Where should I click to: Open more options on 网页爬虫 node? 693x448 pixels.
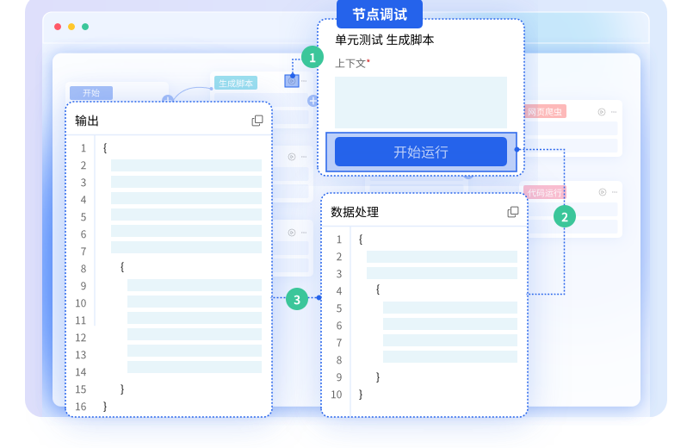pyautogui.click(x=614, y=111)
